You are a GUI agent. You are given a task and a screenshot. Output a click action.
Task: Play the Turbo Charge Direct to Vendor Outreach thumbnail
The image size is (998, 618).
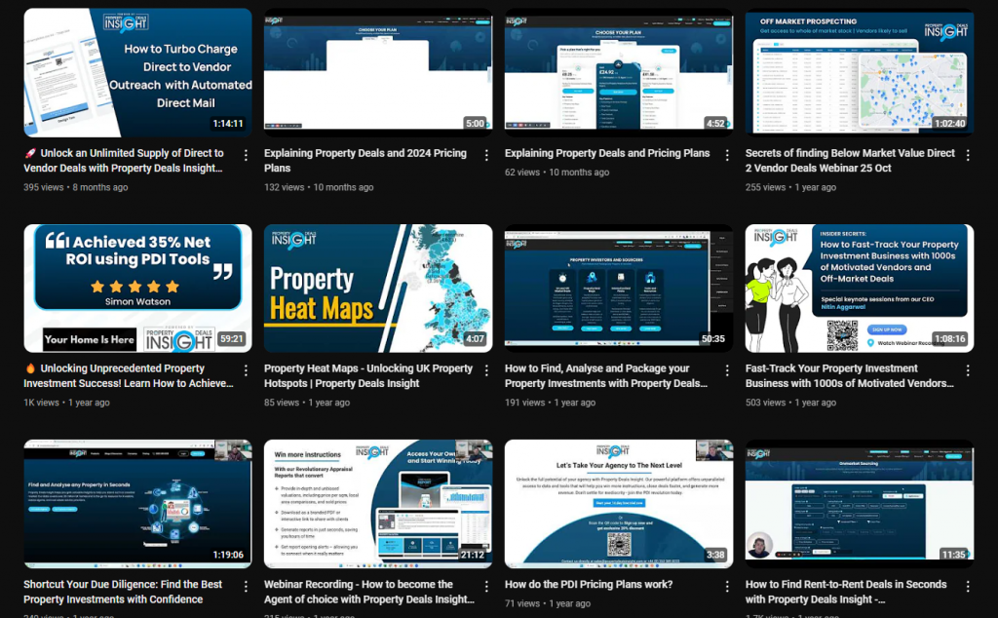coord(137,72)
